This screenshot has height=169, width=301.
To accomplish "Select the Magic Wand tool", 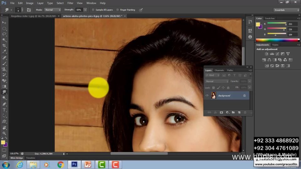I will pos(4,40).
